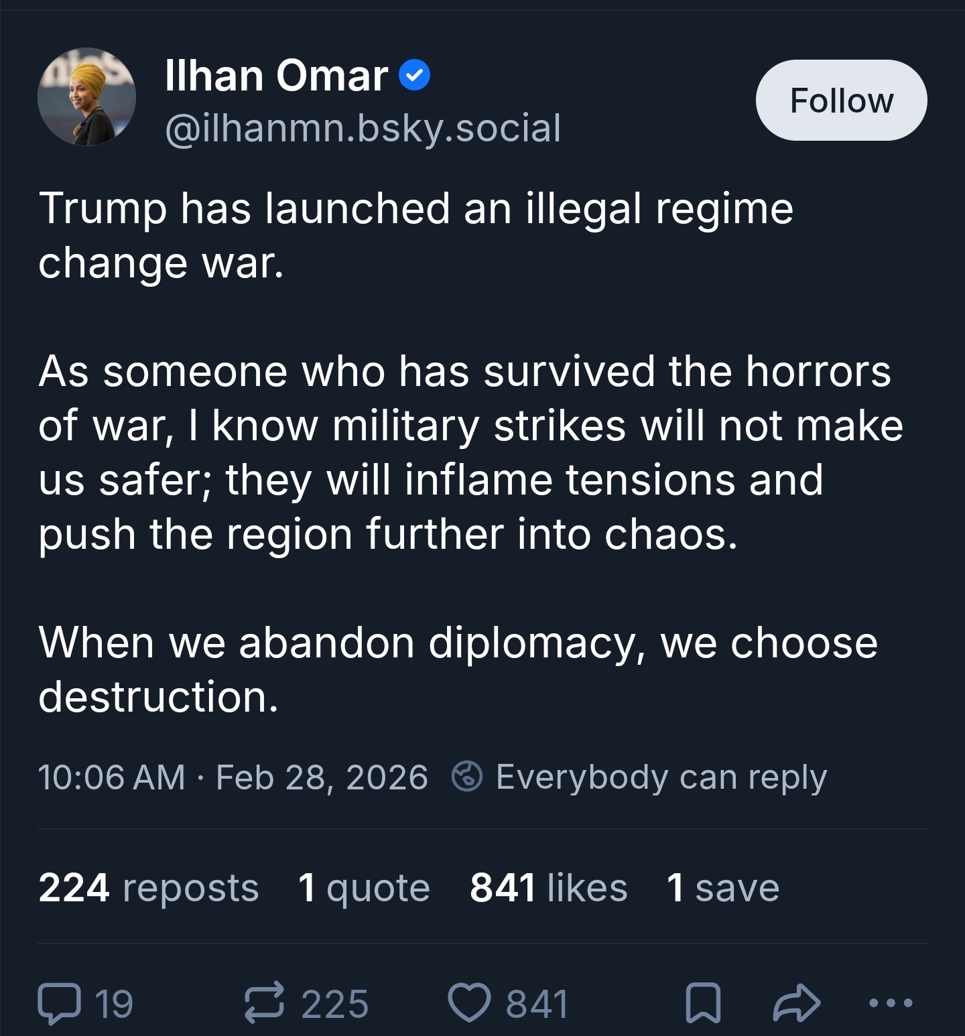View the 224 reposts list
965x1036 pixels.
148,887
